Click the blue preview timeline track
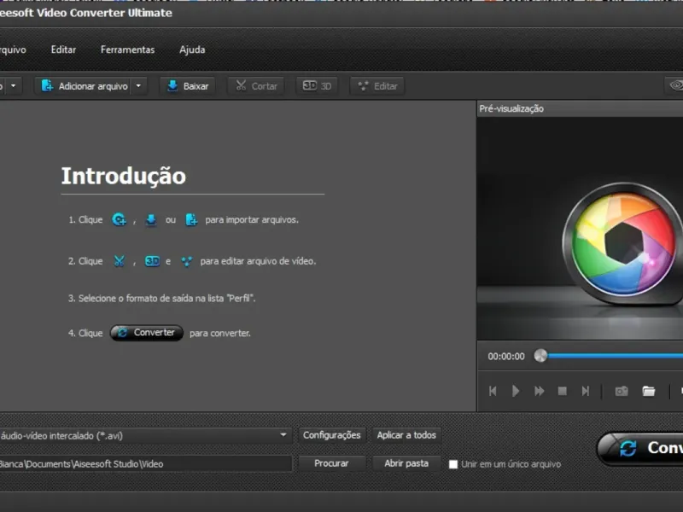This screenshot has height=512, width=683. click(x=615, y=356)
